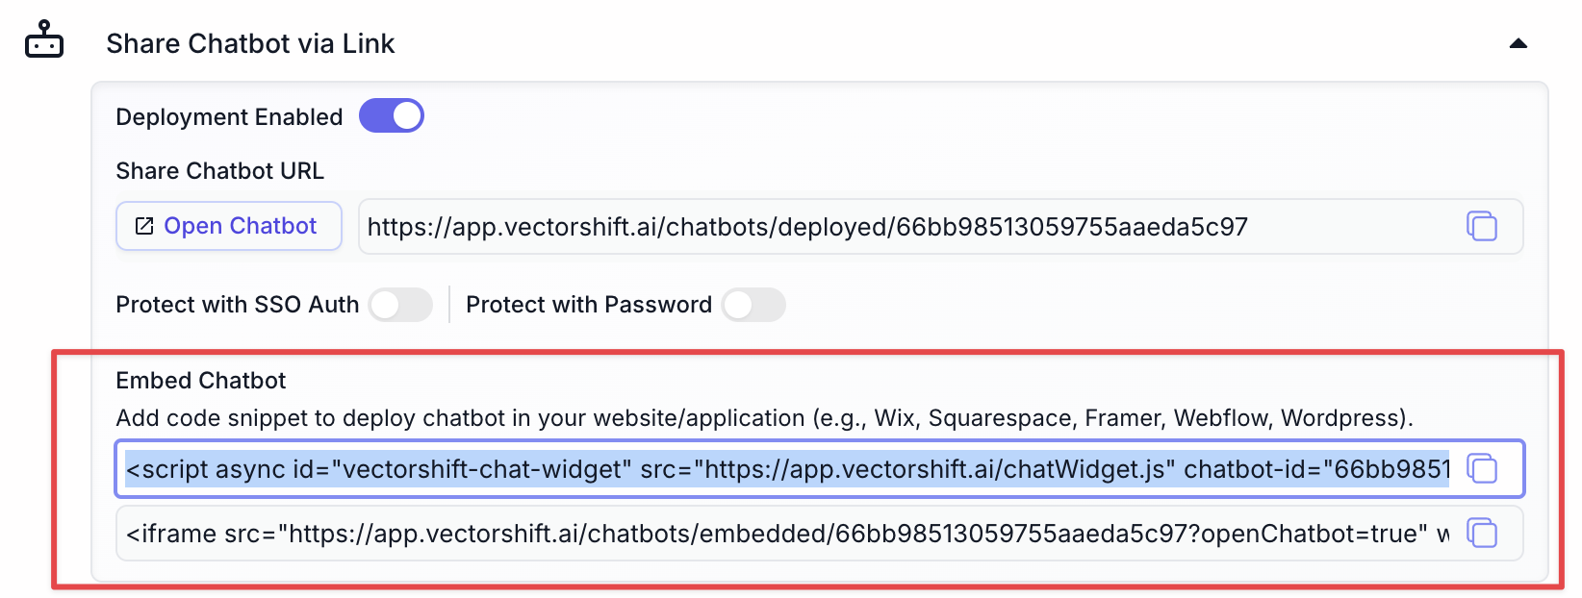
Task: Disable the Deployment Enabled toggle
Action: [x=392, y=115]
